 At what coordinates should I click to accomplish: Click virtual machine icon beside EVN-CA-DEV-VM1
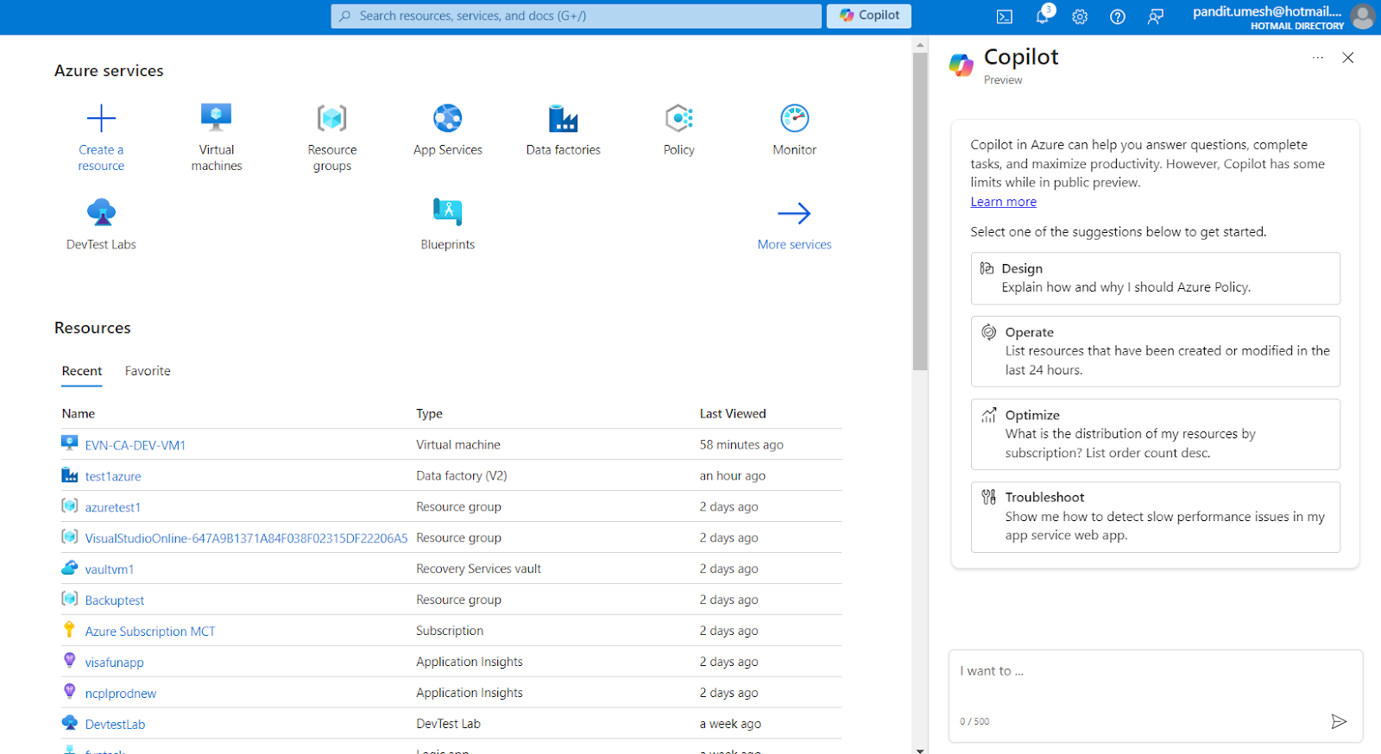click(70, 443)
